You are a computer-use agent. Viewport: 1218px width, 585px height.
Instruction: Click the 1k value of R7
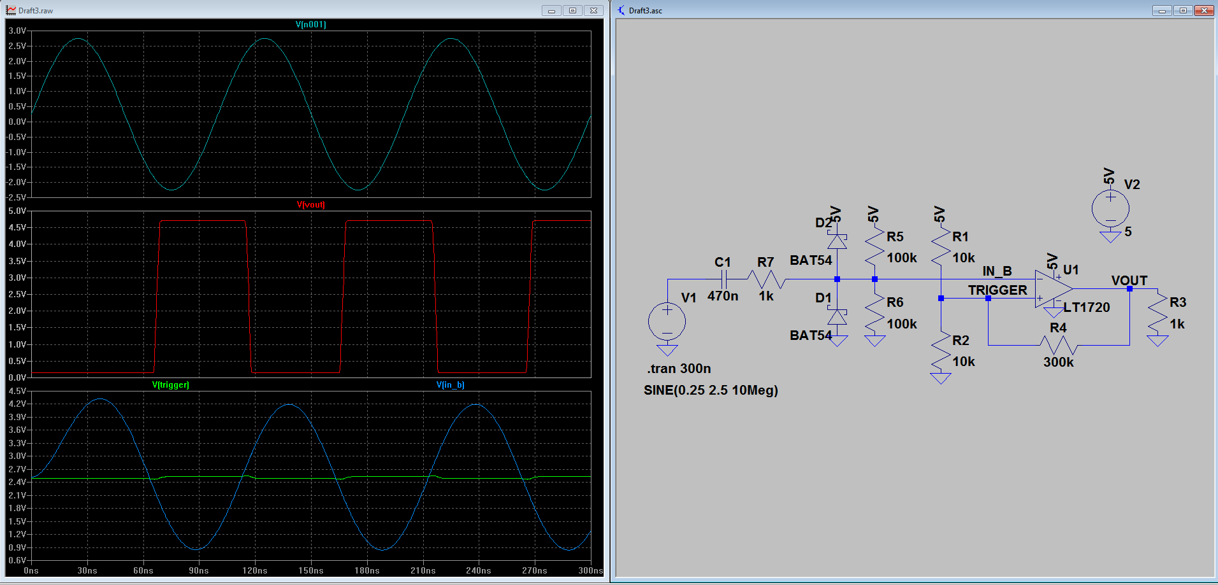pos(766,296)
